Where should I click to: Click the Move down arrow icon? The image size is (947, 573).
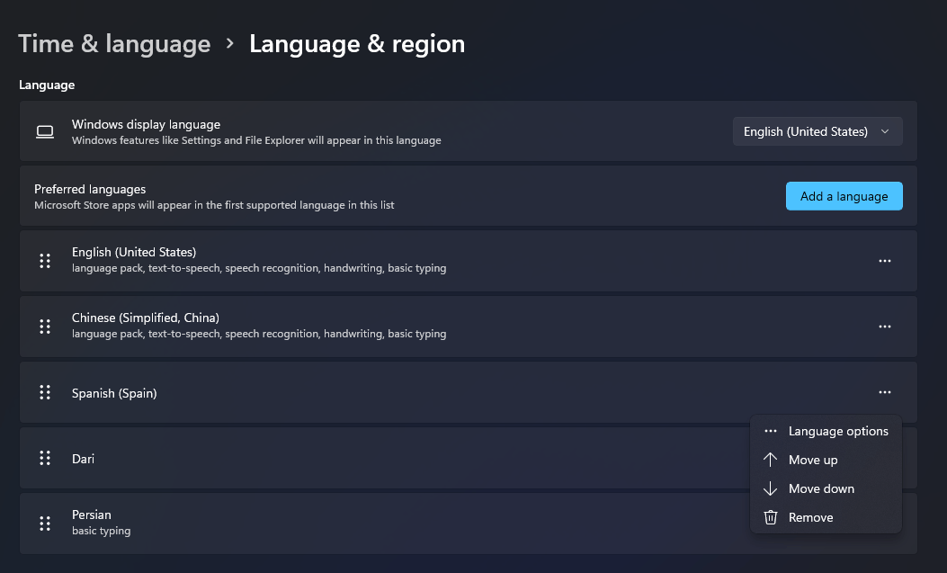(771, 488)
